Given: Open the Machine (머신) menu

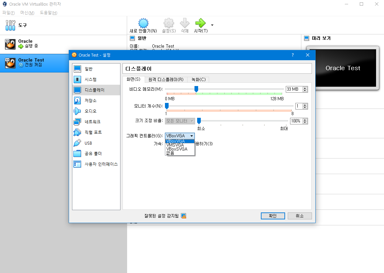Looking at the screenshot, I should (x=27, y=13).
